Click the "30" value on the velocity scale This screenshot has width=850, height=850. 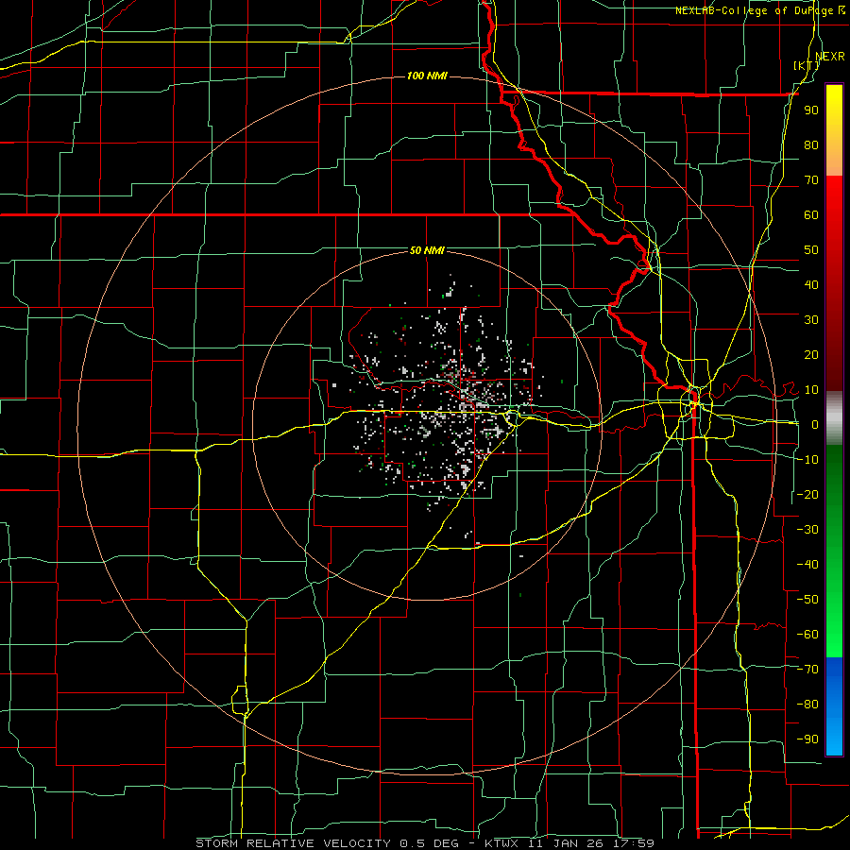point(811,320)
